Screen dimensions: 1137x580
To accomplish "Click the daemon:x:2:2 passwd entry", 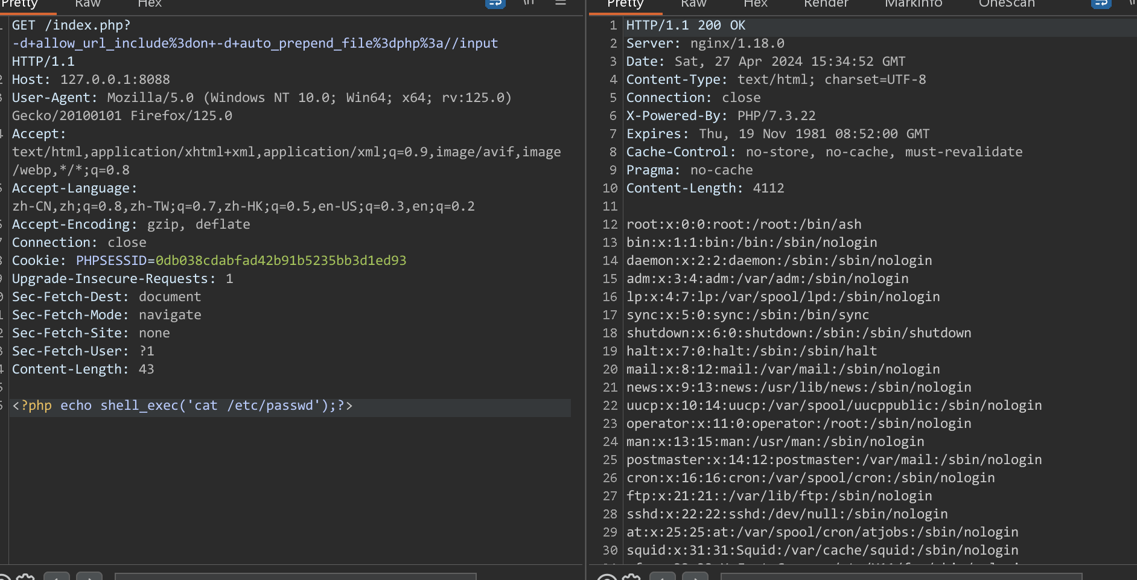I will (779, 261).
